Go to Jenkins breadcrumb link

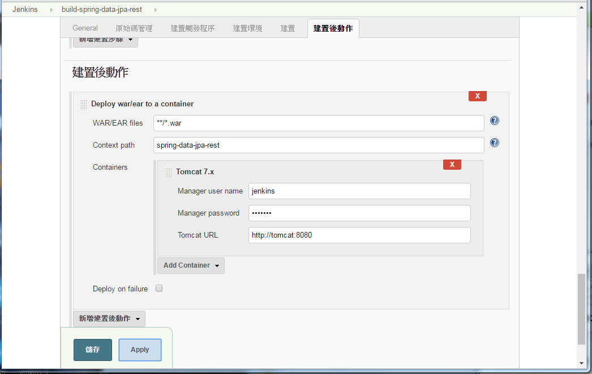click(x=25, y=10)
